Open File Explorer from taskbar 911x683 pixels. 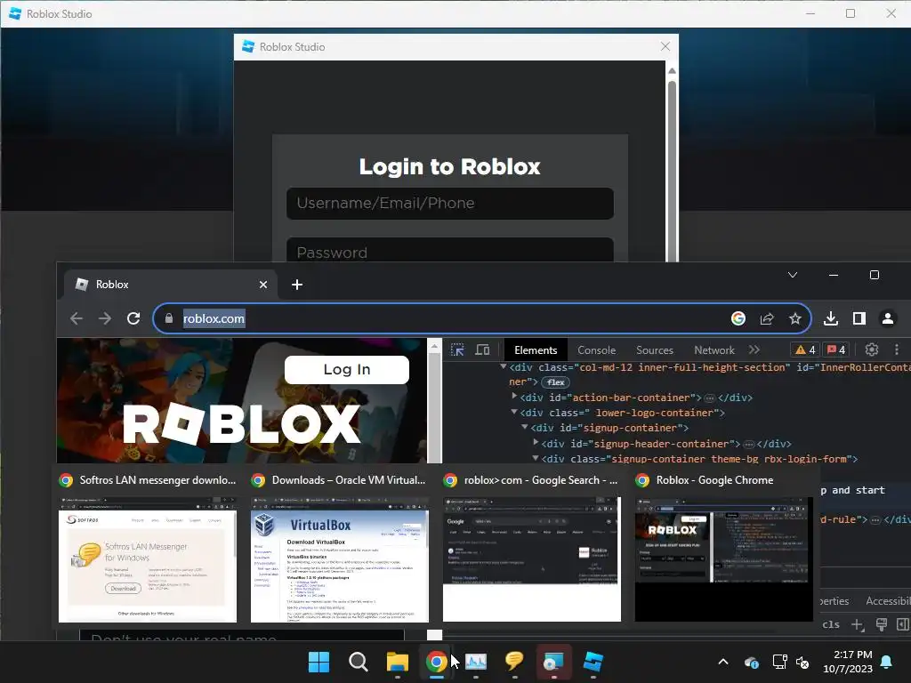pos(398,662)
